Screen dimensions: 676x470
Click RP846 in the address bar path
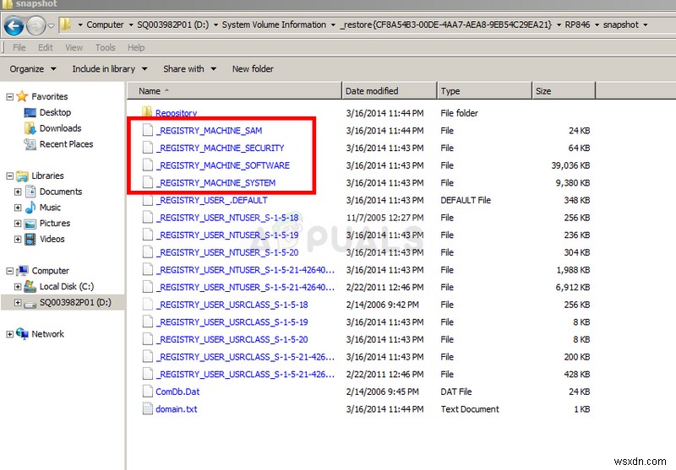point(578,25)
